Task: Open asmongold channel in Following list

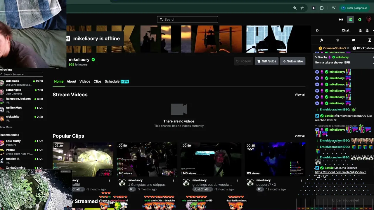Action: pos(22,92)
